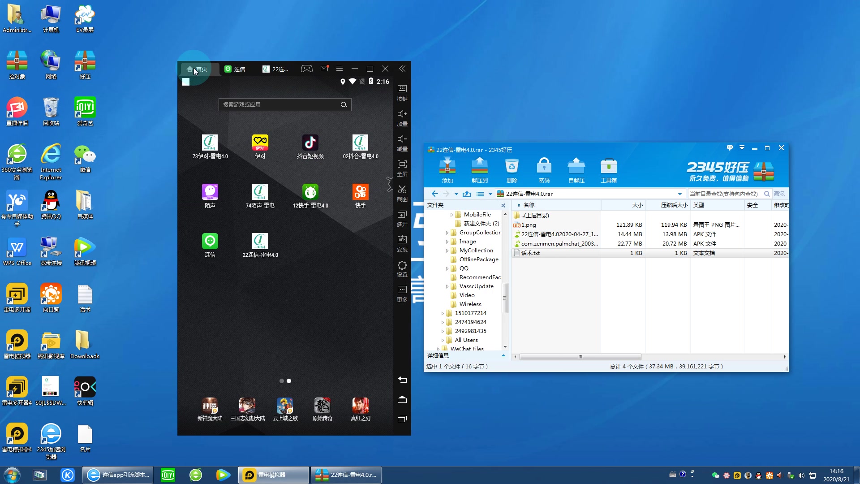Open the view mode dropdown arrow

tap(490, 194)
